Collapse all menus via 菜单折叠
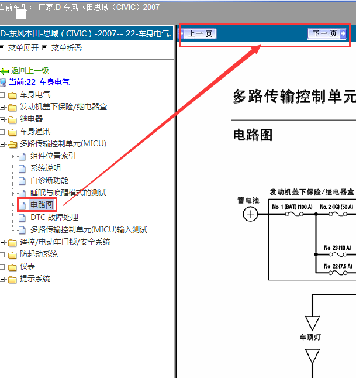This screenshot has height=378, width=356. [67, 48]
